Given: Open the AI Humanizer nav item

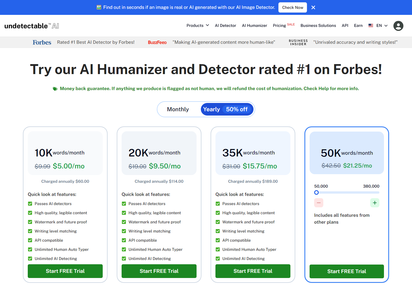Looking at the screenshot, I should pos(255,25).
